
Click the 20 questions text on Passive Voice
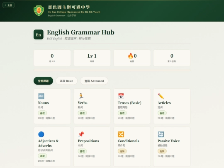coord(166,156)
